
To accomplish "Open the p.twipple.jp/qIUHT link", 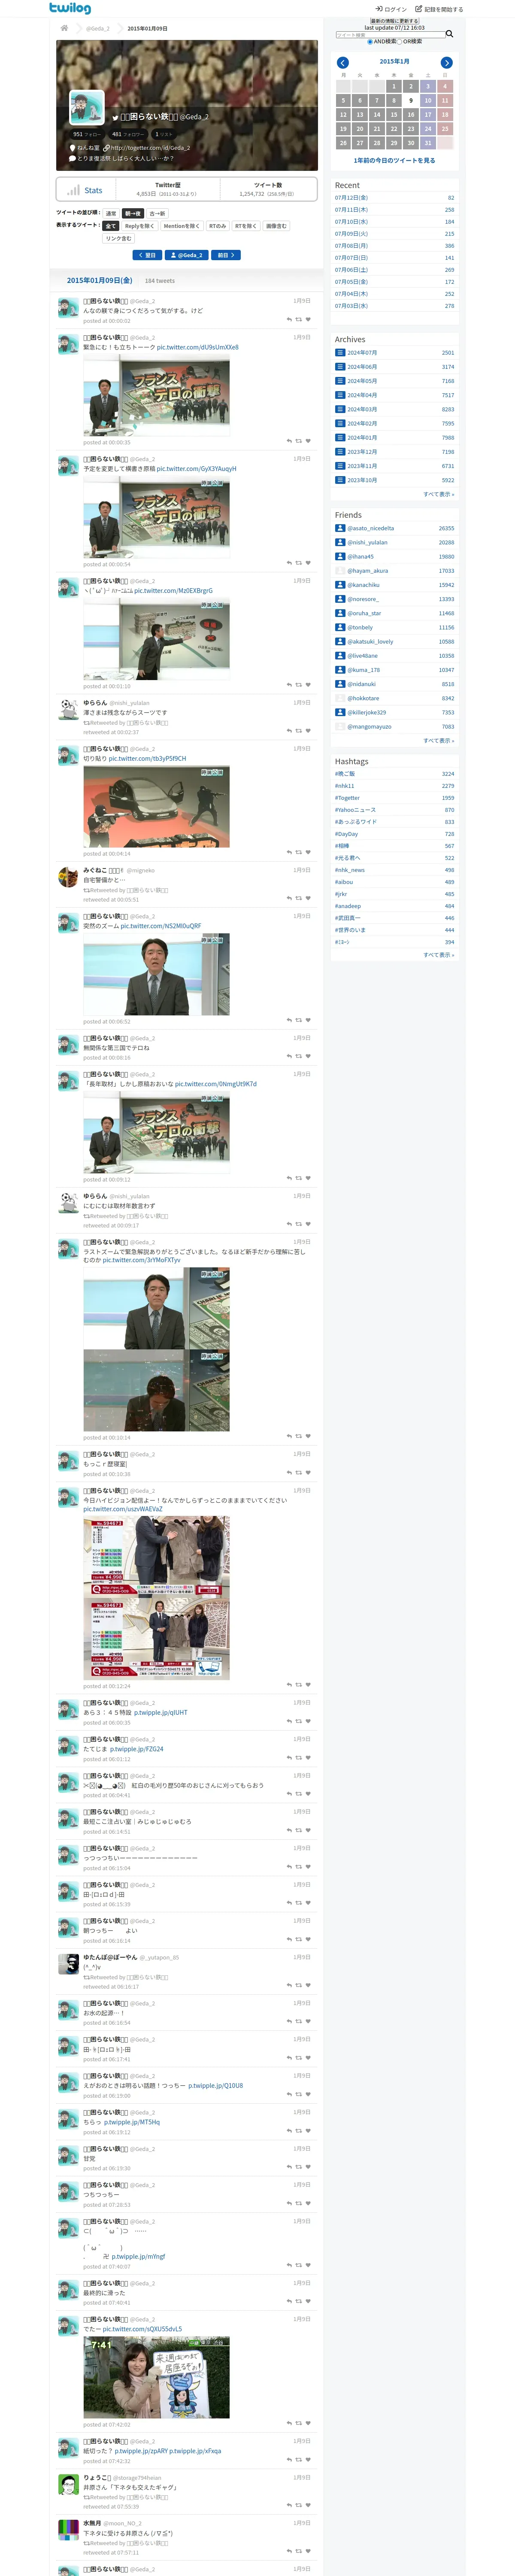I will click(161, 1712).
